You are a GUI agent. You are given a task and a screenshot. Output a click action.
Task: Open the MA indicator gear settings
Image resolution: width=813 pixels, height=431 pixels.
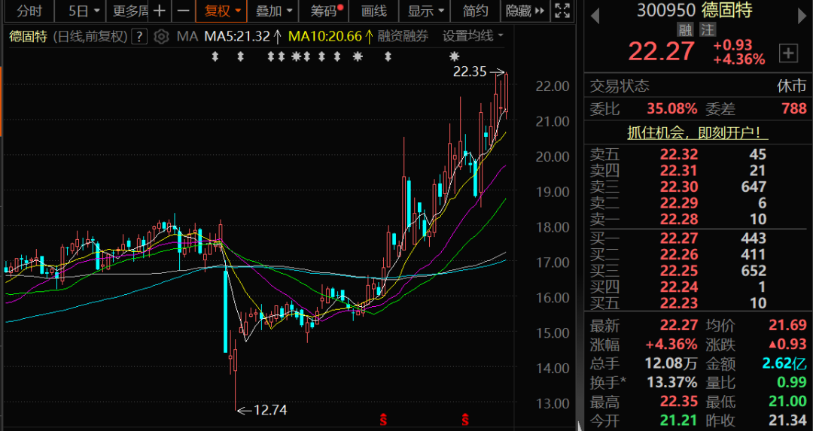pos(161,36)
